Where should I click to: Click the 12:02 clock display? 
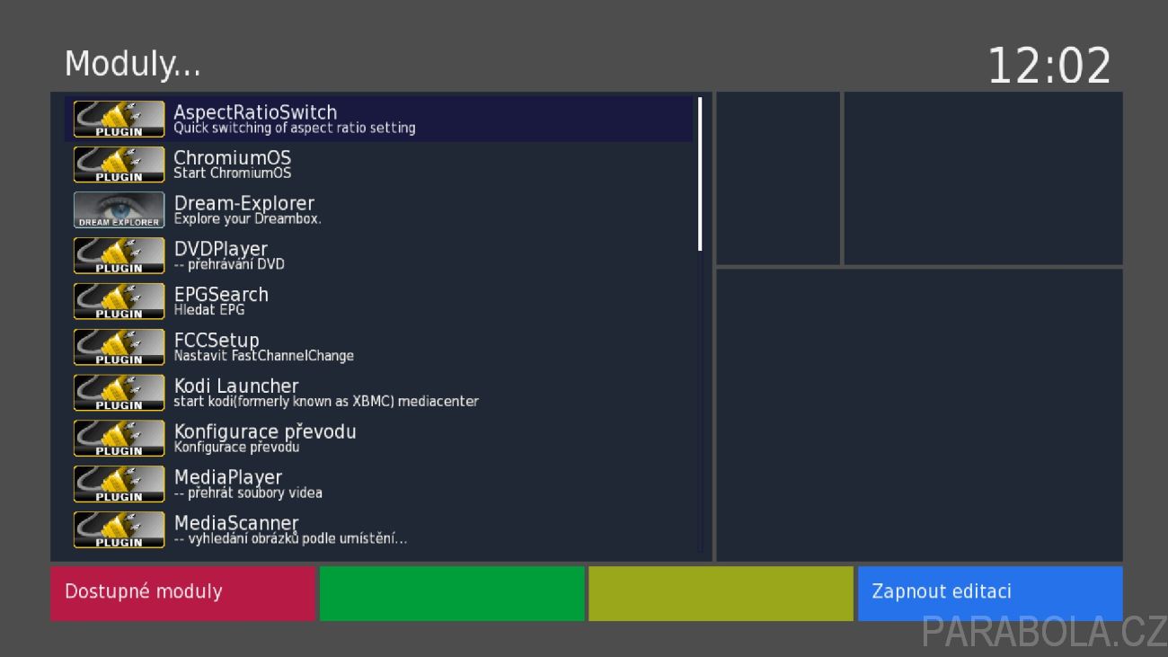pos(1049,67)
